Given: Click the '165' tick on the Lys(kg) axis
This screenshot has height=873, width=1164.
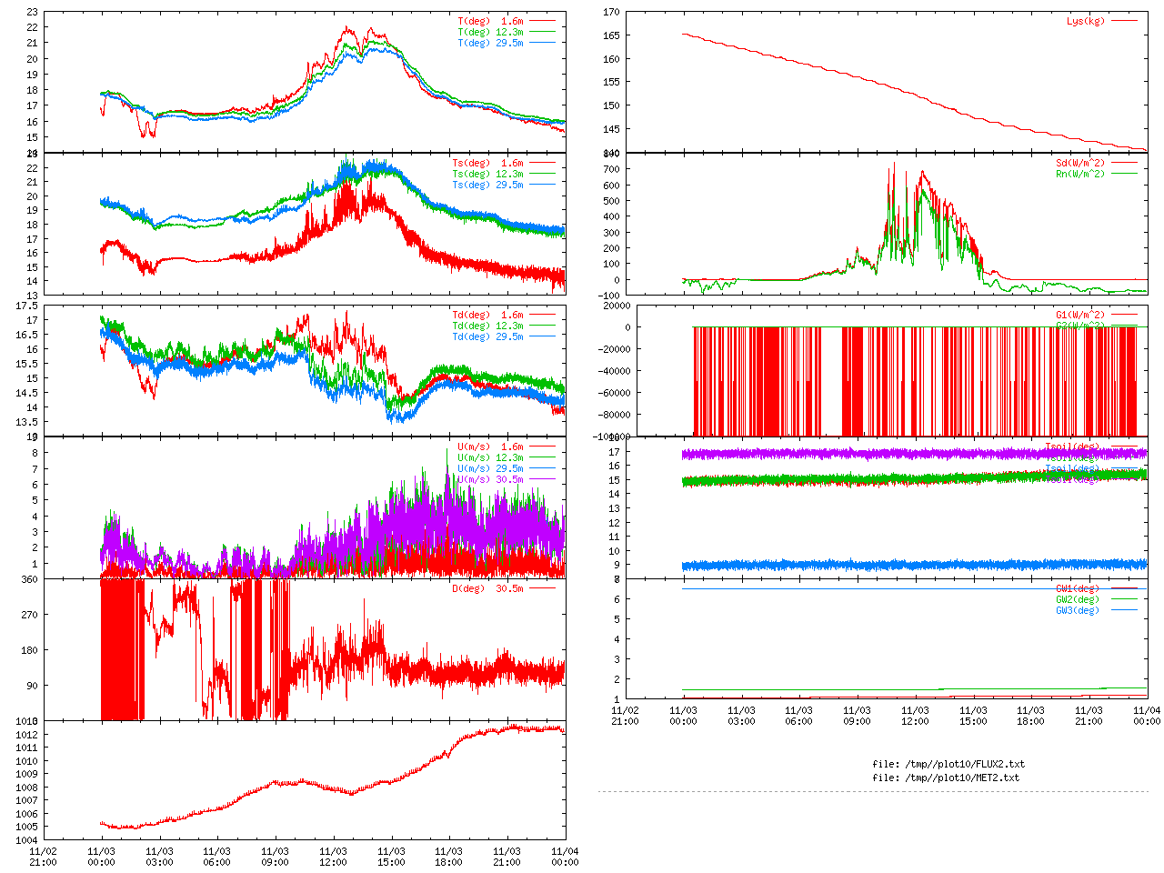Looking at the screenshot, I should 611,35.
